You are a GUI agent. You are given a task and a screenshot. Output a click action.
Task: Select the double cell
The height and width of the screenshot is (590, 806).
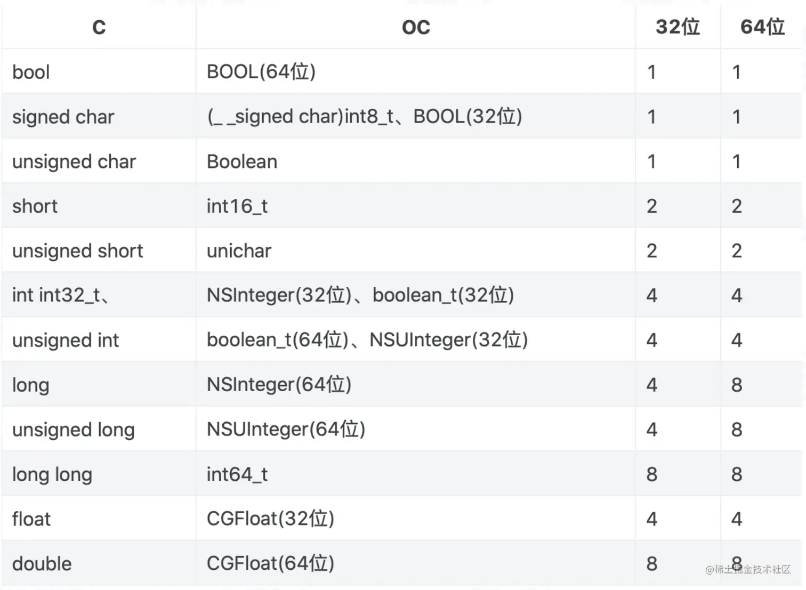click(x=99, y=563)
